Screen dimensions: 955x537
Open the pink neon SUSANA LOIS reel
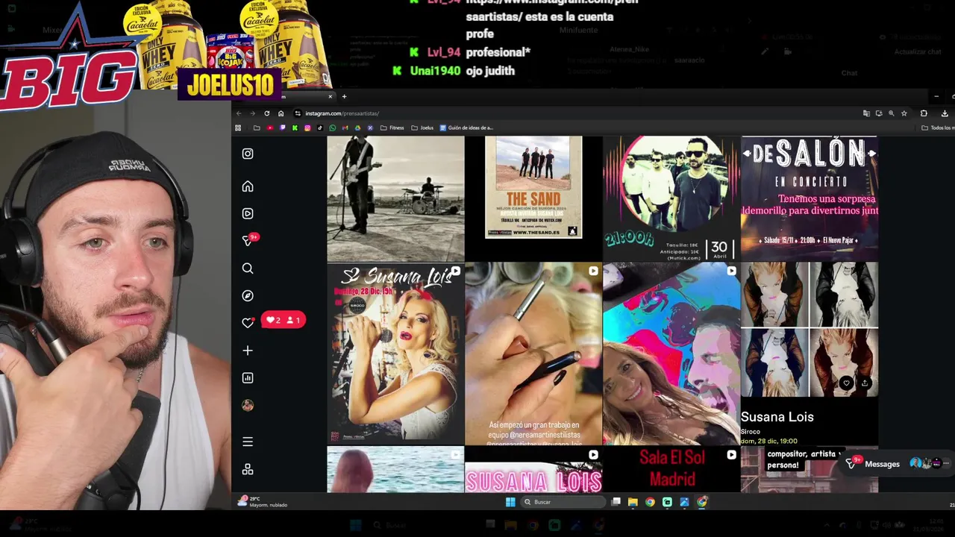(x=533, y=470)
